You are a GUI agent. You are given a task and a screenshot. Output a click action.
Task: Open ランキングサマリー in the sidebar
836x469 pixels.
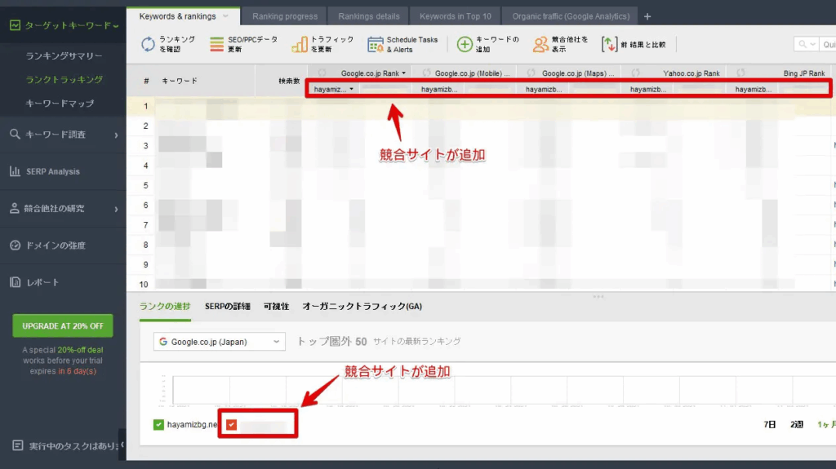click(64, 56)
